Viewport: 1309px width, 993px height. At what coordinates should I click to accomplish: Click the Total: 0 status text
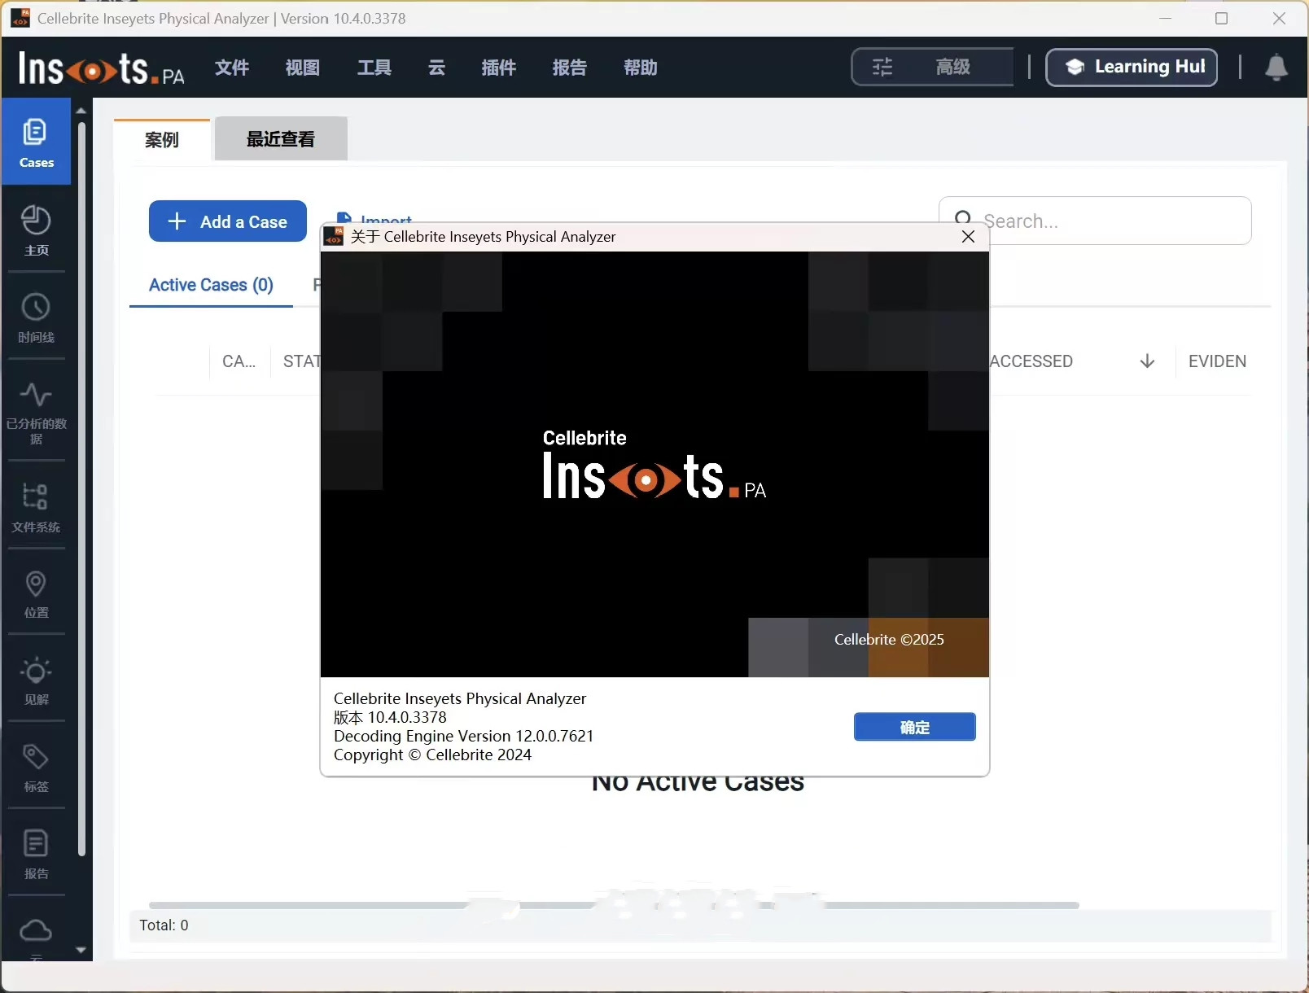point(164,925)
